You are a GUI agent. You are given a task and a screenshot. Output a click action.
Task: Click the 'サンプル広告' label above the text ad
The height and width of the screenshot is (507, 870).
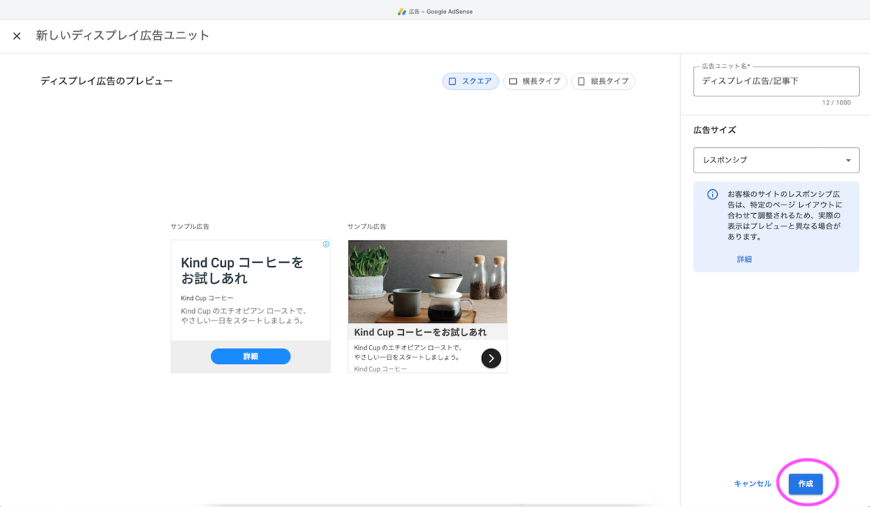point(190,227)
